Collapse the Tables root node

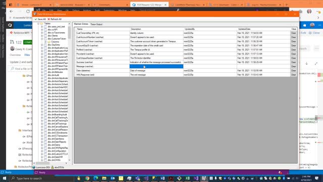coord(38,24)
